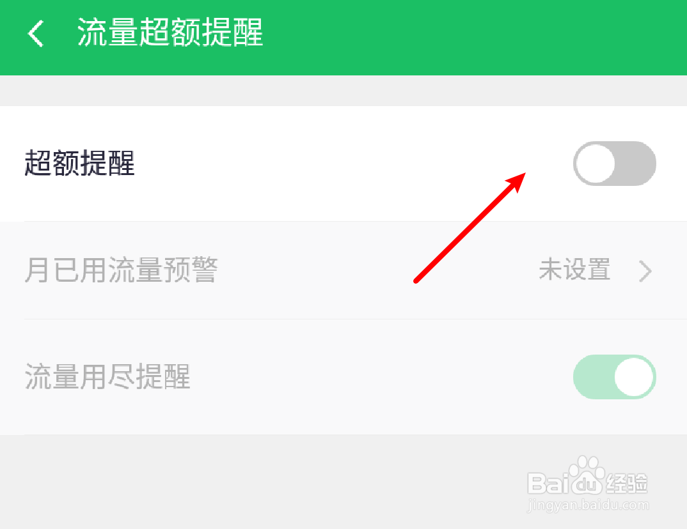Click empty gray area below settings list
The image size is (687, 529).
click(263, 481)
